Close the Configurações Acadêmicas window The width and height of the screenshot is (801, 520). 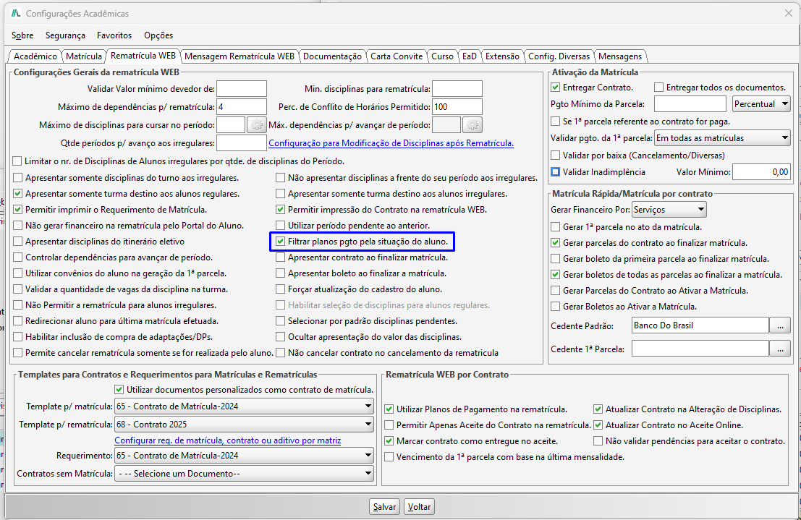click(x=789, y=13)
